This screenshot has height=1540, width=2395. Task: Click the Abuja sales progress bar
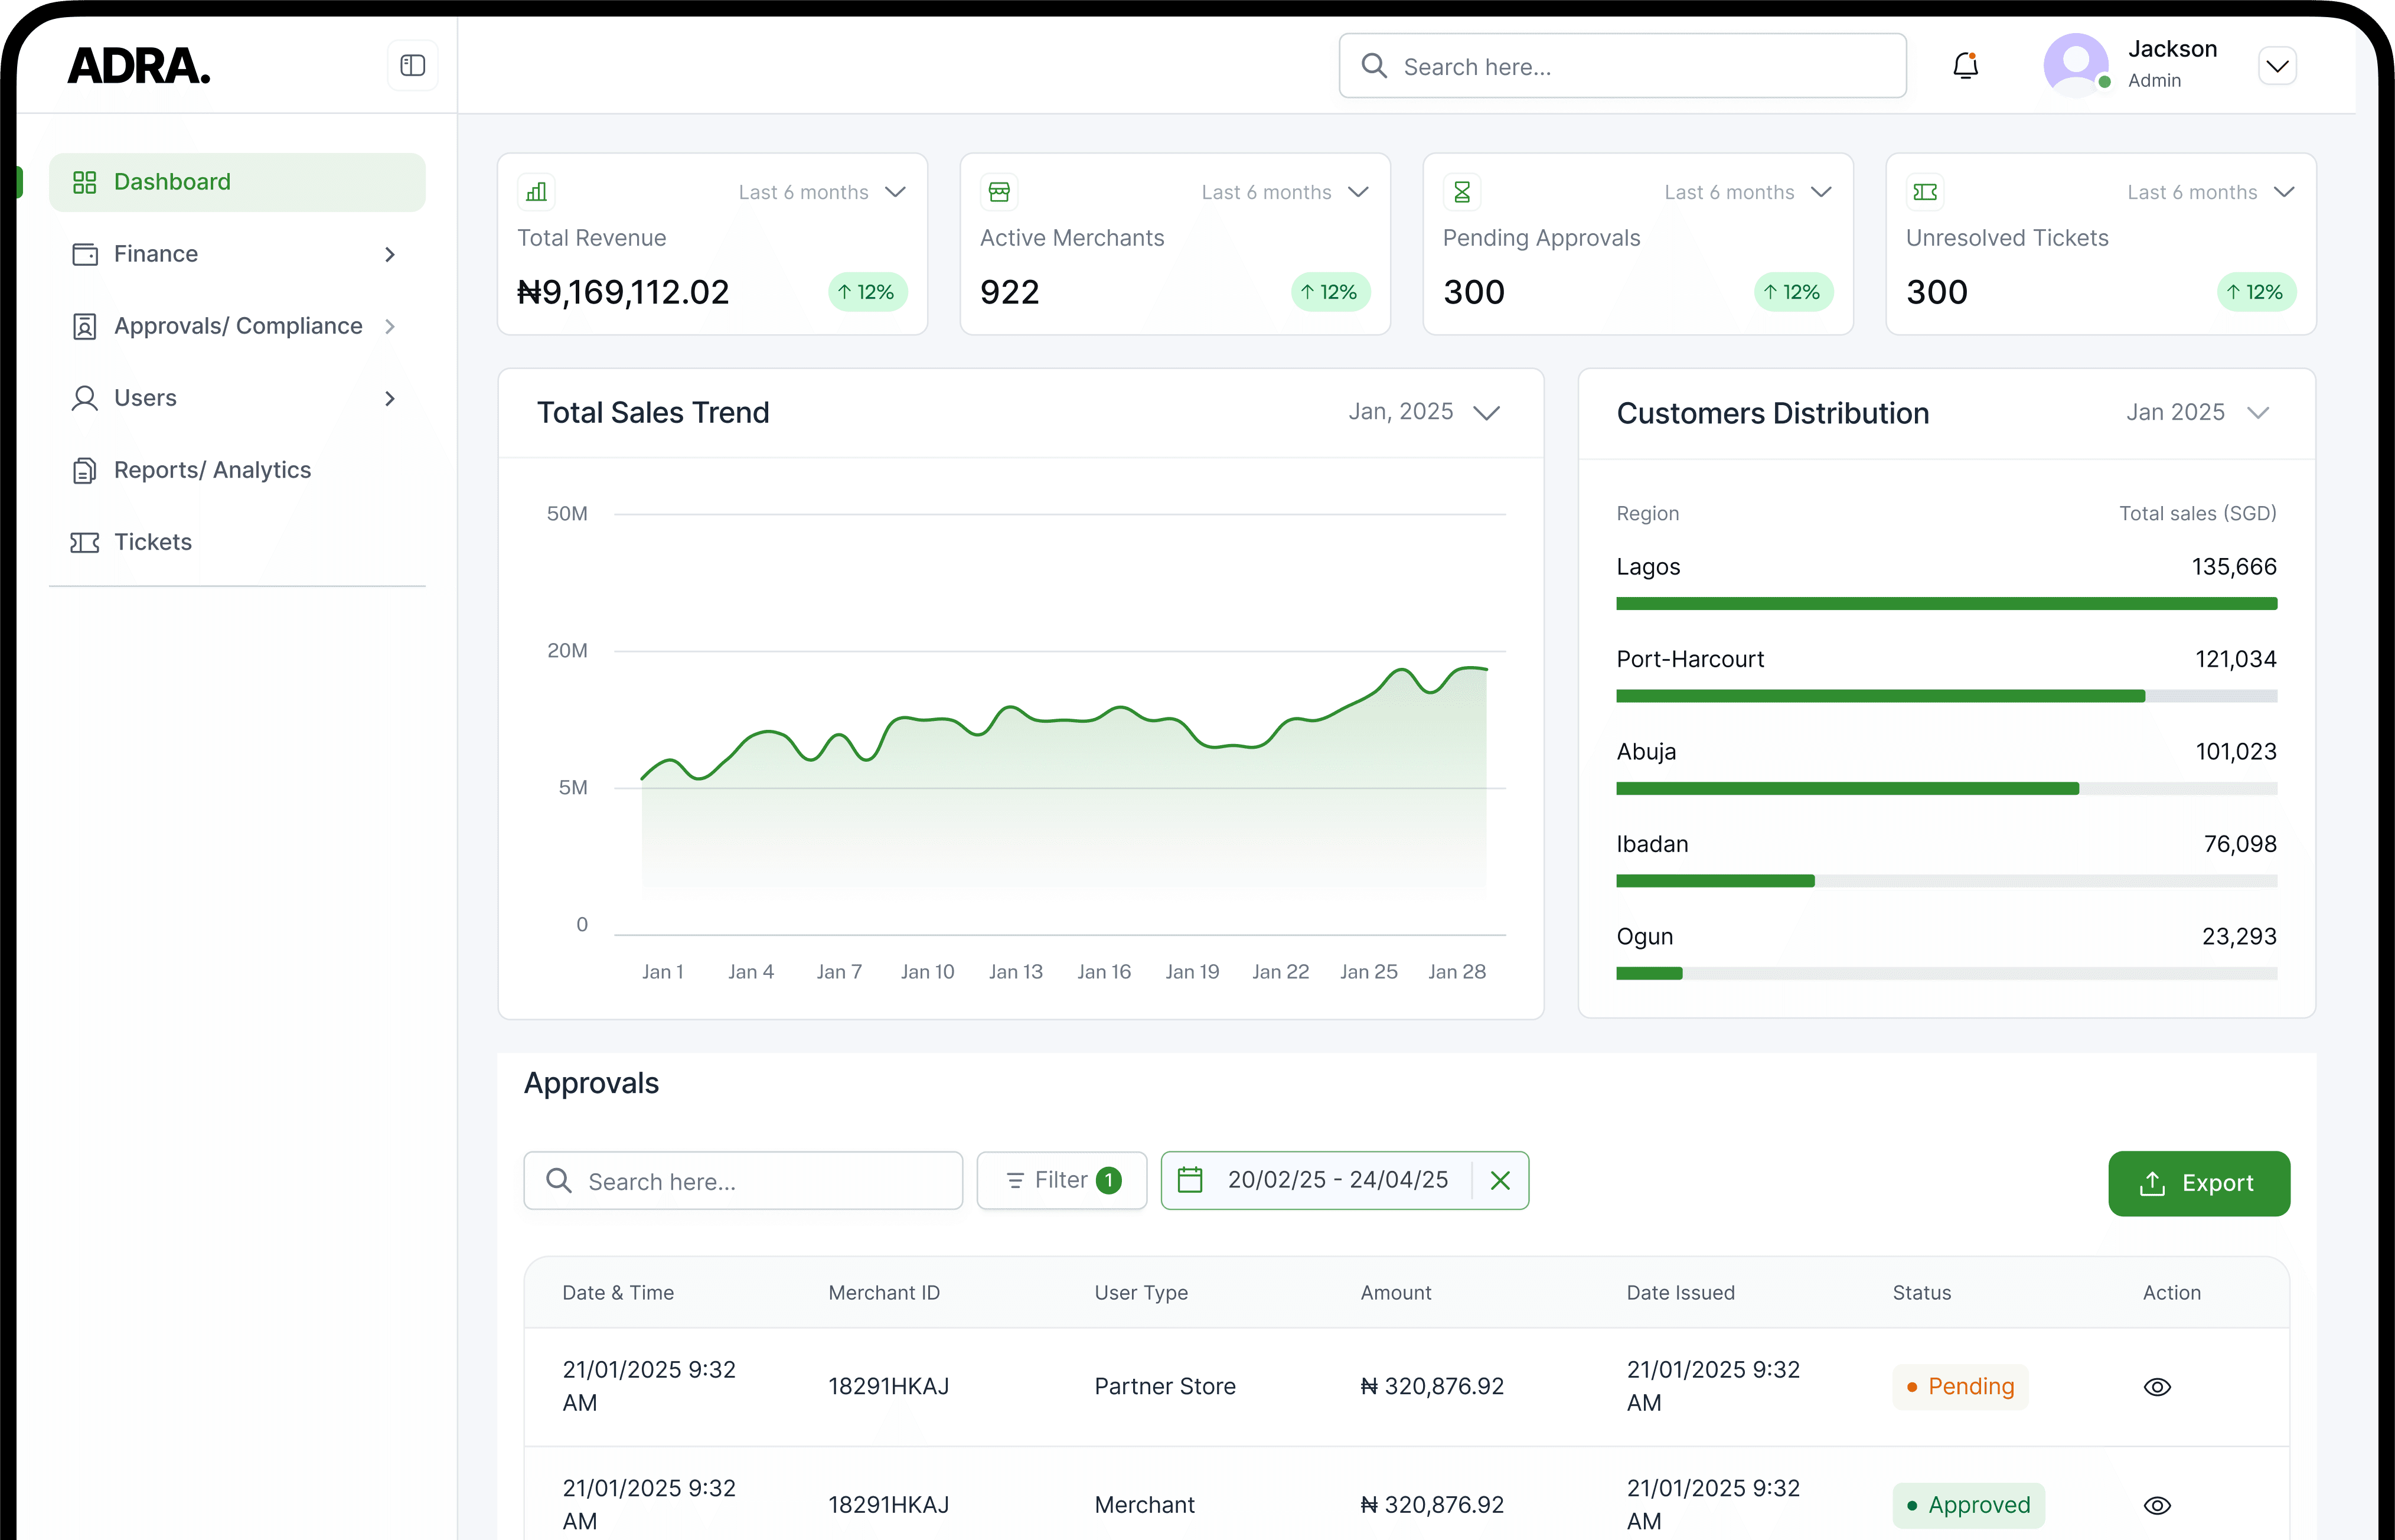click(1946, 789)
